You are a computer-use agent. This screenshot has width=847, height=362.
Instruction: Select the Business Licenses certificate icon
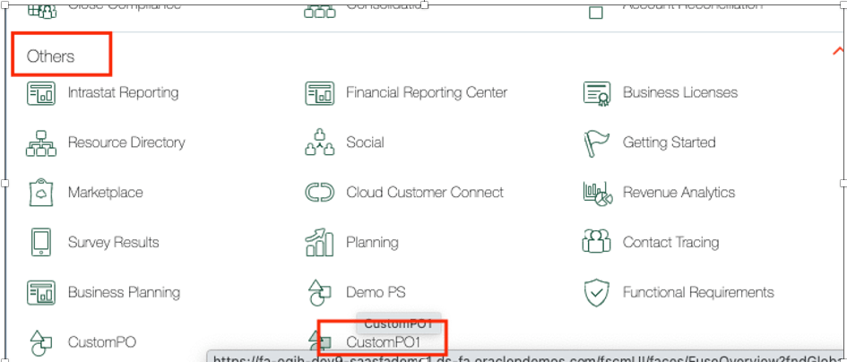click(597, 92)
